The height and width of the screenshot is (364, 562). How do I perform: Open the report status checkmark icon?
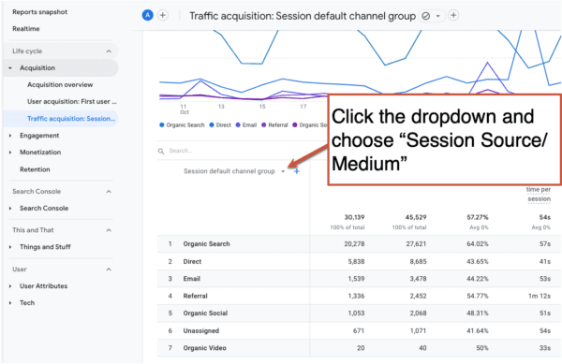[426, 16]
